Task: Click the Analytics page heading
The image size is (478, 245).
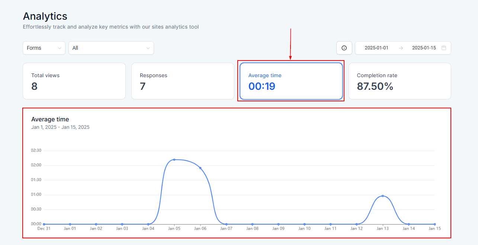Action: click(45, 16)
